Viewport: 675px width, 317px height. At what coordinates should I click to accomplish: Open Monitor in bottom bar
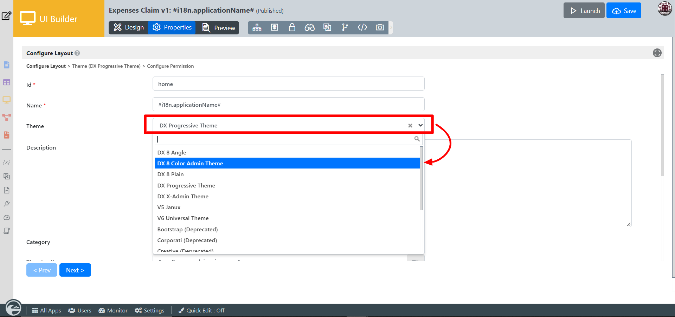pos(113,310)
